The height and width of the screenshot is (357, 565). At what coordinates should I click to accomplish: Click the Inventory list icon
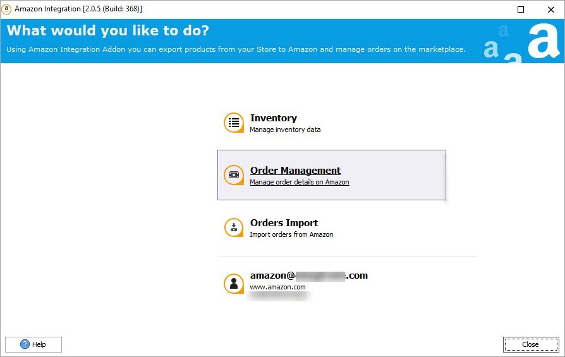pyautogui.click(x=234, y=123)
